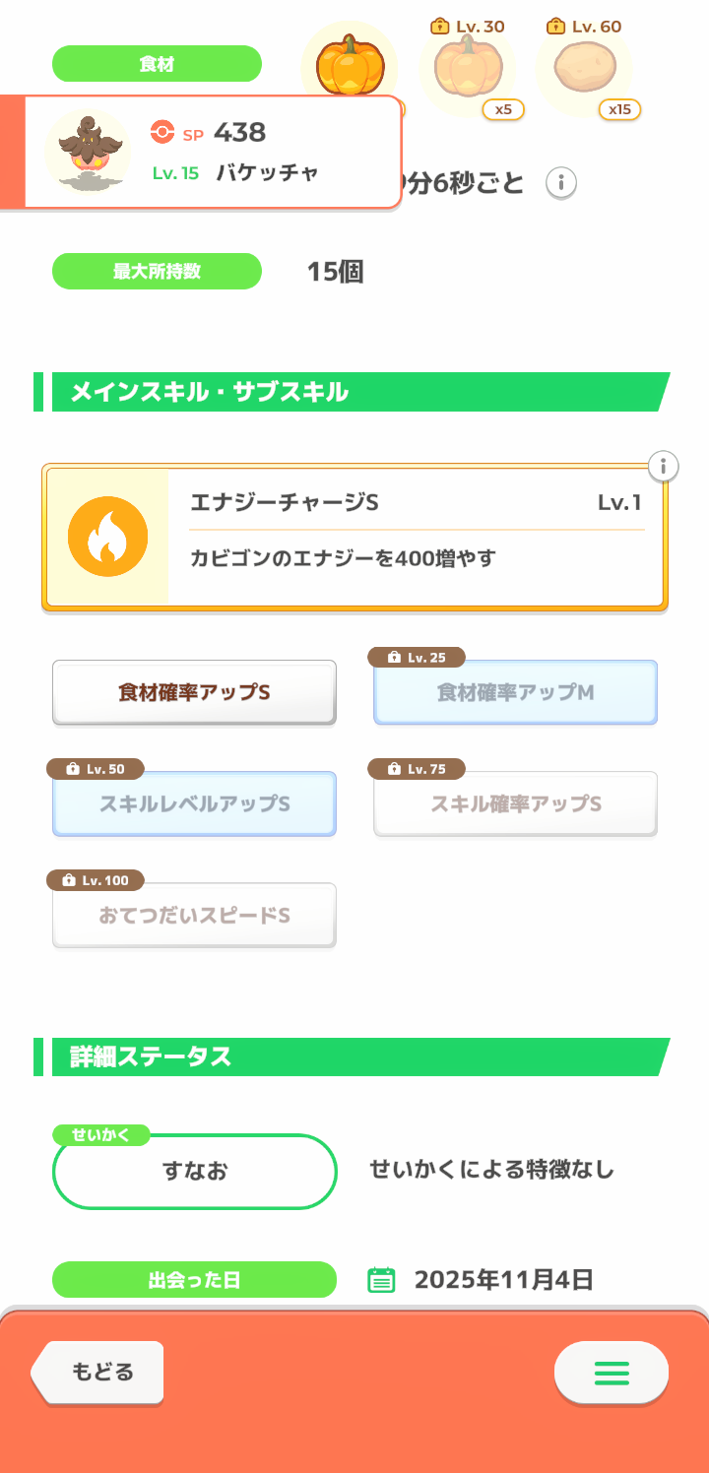Tap the pumpkin ingredient icon

[x=350, y=65]
